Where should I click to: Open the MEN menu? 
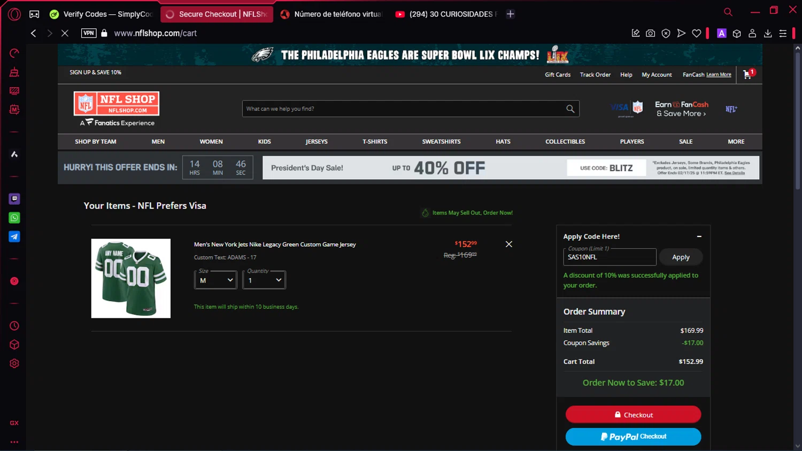pyautogui.click(x=158, y=142)
